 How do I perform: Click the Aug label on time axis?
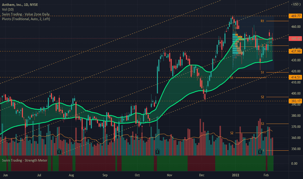[x=71, y=175]
